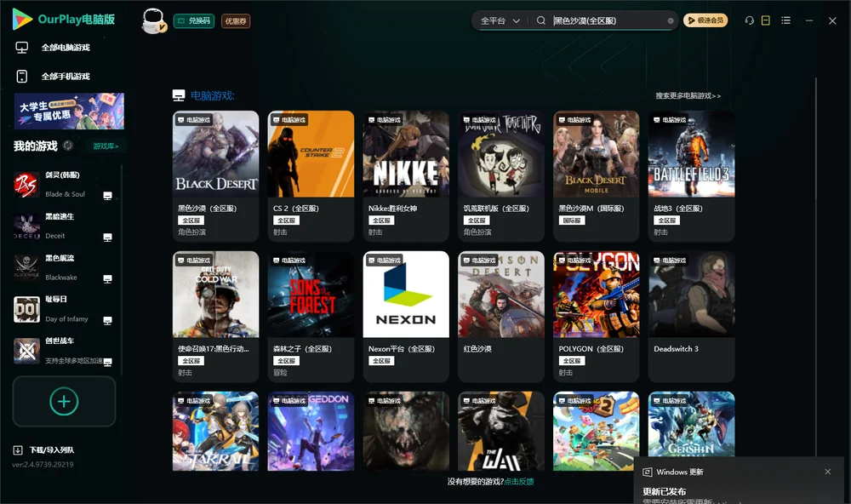Image resolution: width=851 pixels, height=504 pixels.
Task: Click the 极速会员 membership button
Action: 705,20
